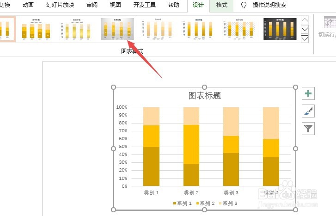Select the 设计 chart tools tab

[x=198, y=5]
